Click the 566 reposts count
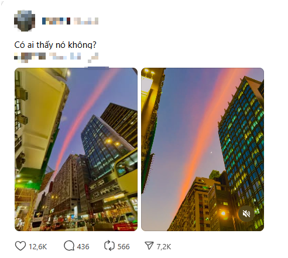288x258 pixels. tap(124, 247)
